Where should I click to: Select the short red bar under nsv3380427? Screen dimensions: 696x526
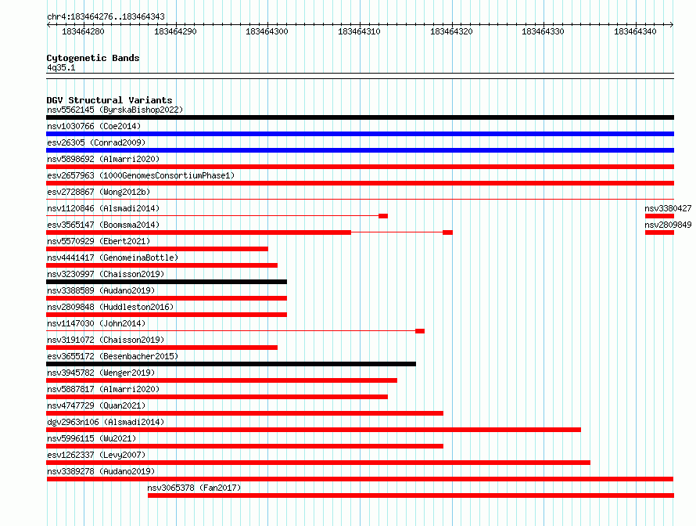point(659,216)
